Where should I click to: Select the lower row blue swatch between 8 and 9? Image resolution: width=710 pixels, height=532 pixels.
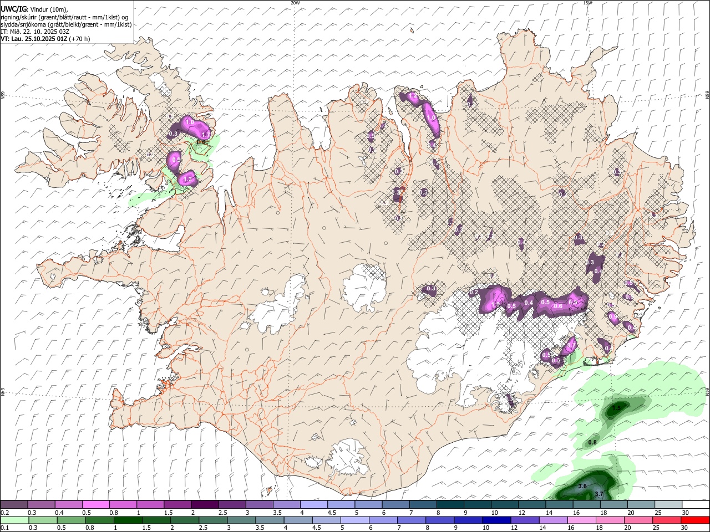coord(440,520)
